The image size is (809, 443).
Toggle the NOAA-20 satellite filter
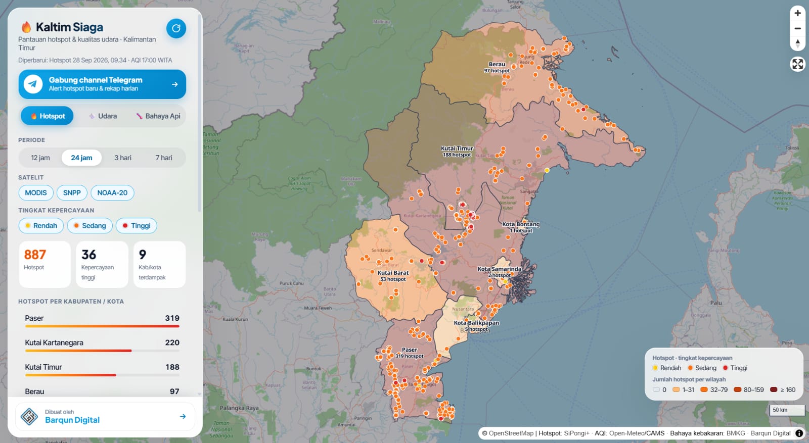point(112,192)
